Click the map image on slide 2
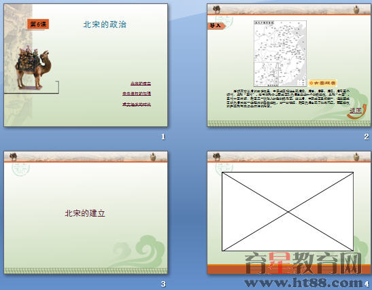 pyautogui.click(x=280, y=54)
